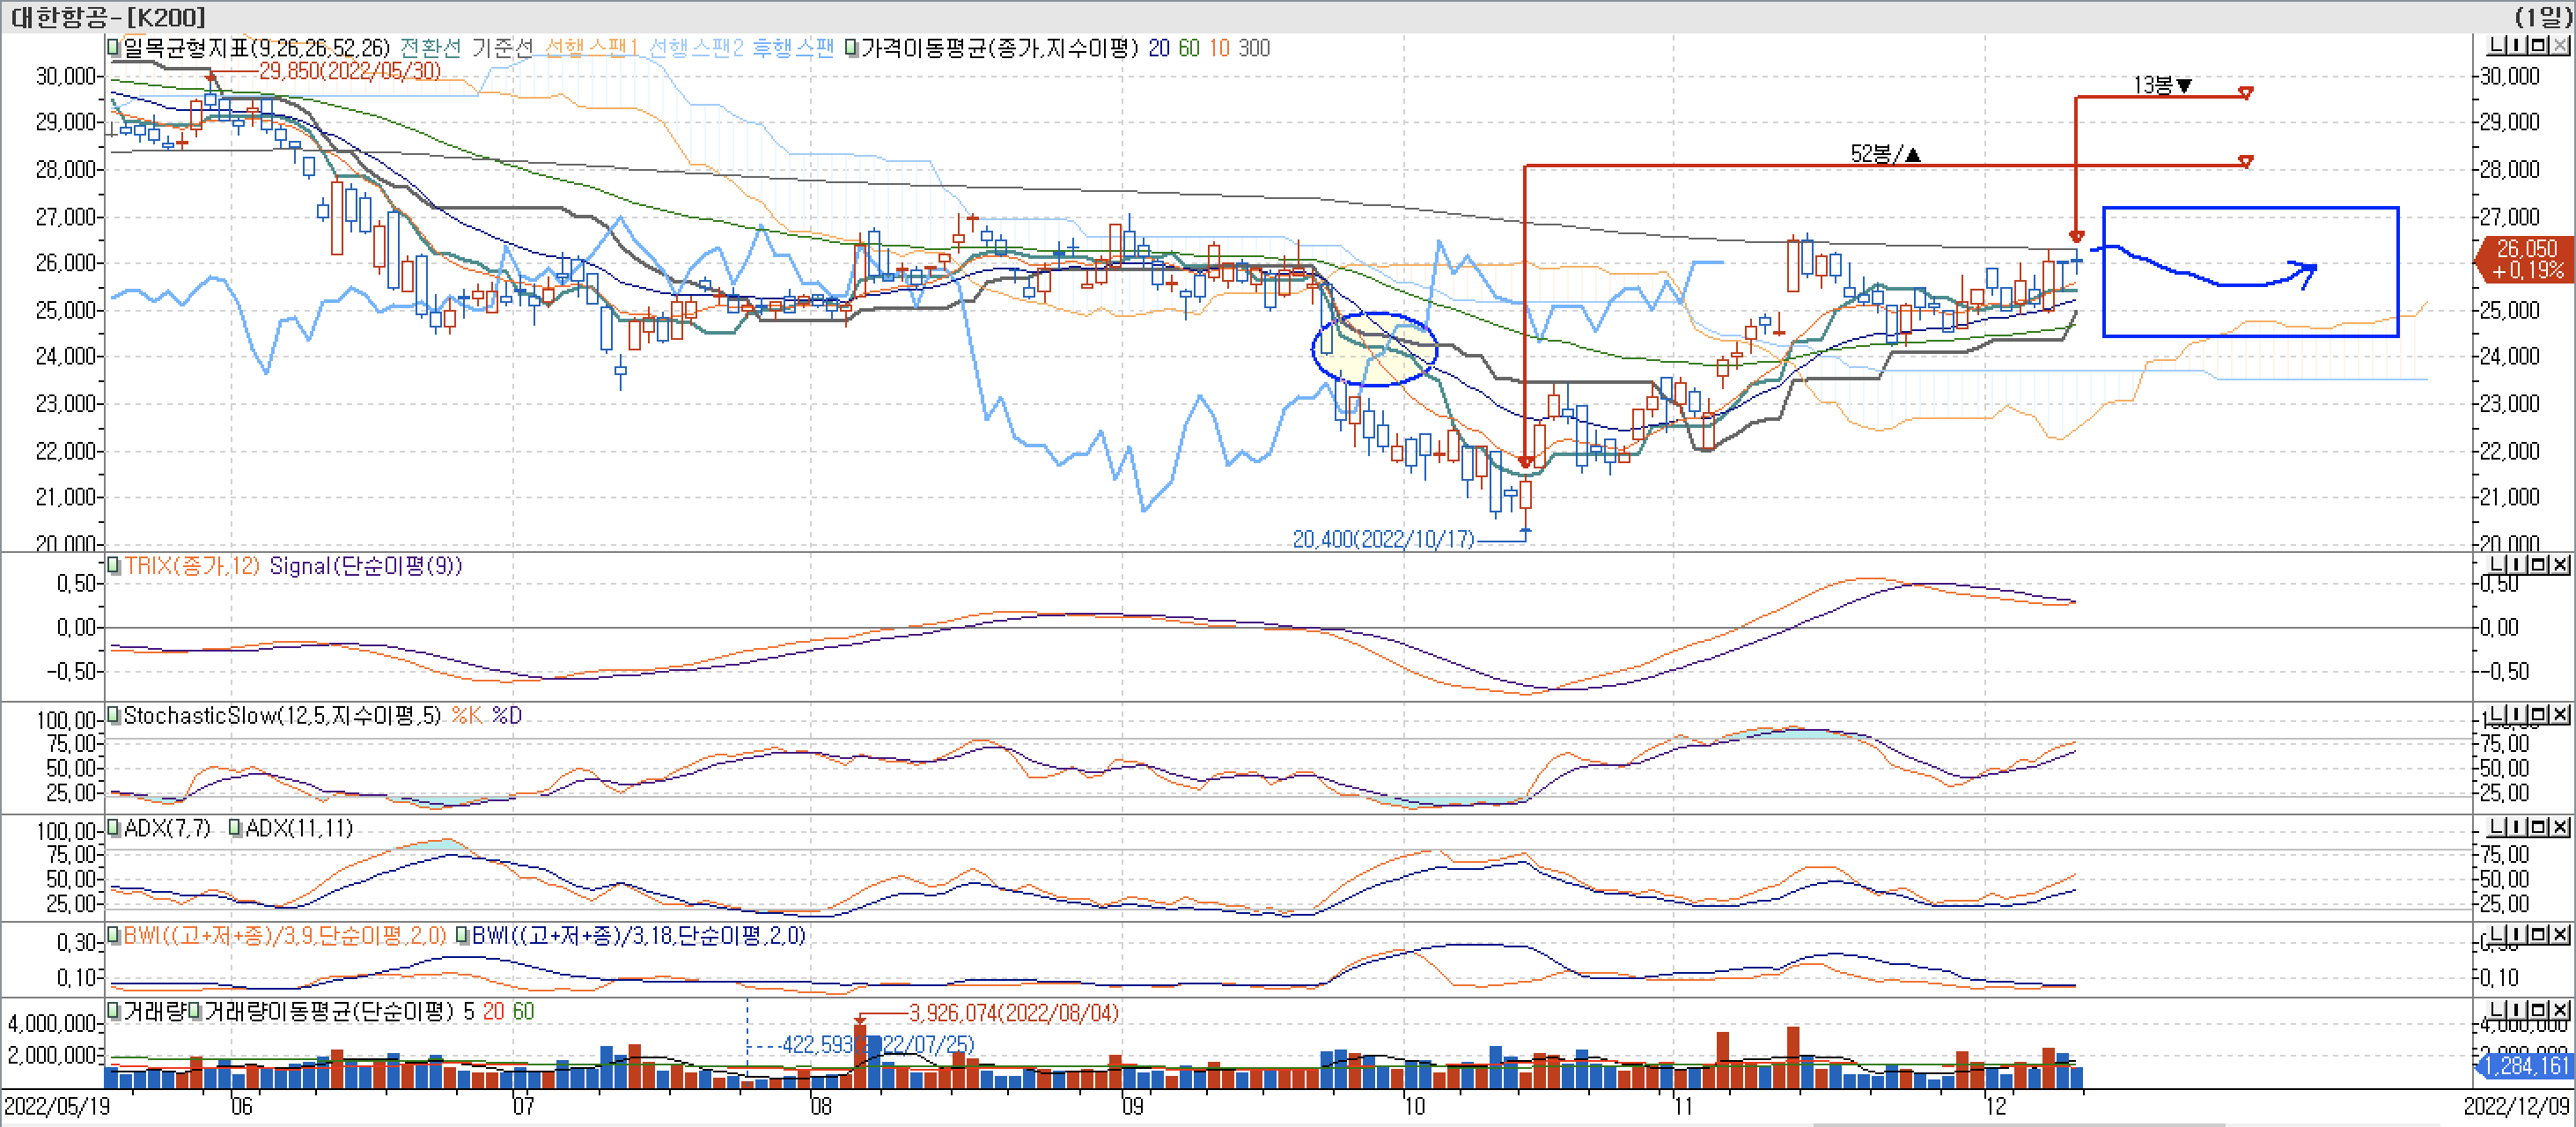This screenshot has height=1127, width=2576.
Task: Toggle the 가격이동평균 indicator checkbox
Action: pyautogui.click(x=852, y=48)
